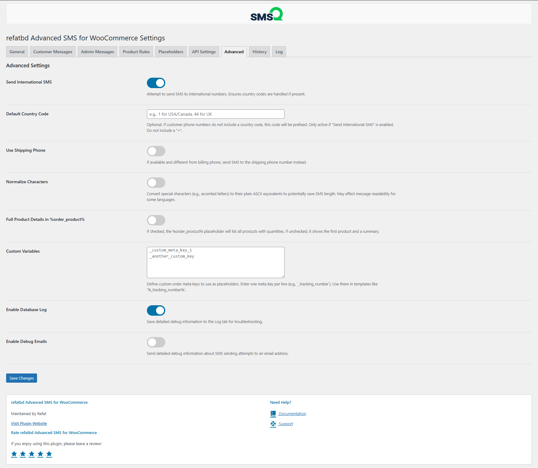Screen dimensions: 538x468
Task: Open the Log tab
Action: pos(279,52)
